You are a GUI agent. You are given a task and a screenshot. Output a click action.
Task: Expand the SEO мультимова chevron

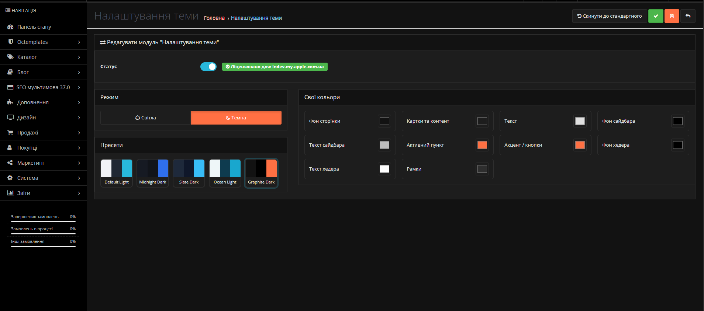79,87
